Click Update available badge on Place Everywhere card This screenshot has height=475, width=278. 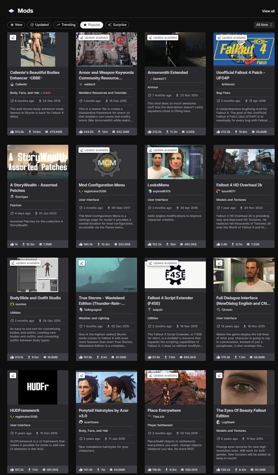[163, 375]
